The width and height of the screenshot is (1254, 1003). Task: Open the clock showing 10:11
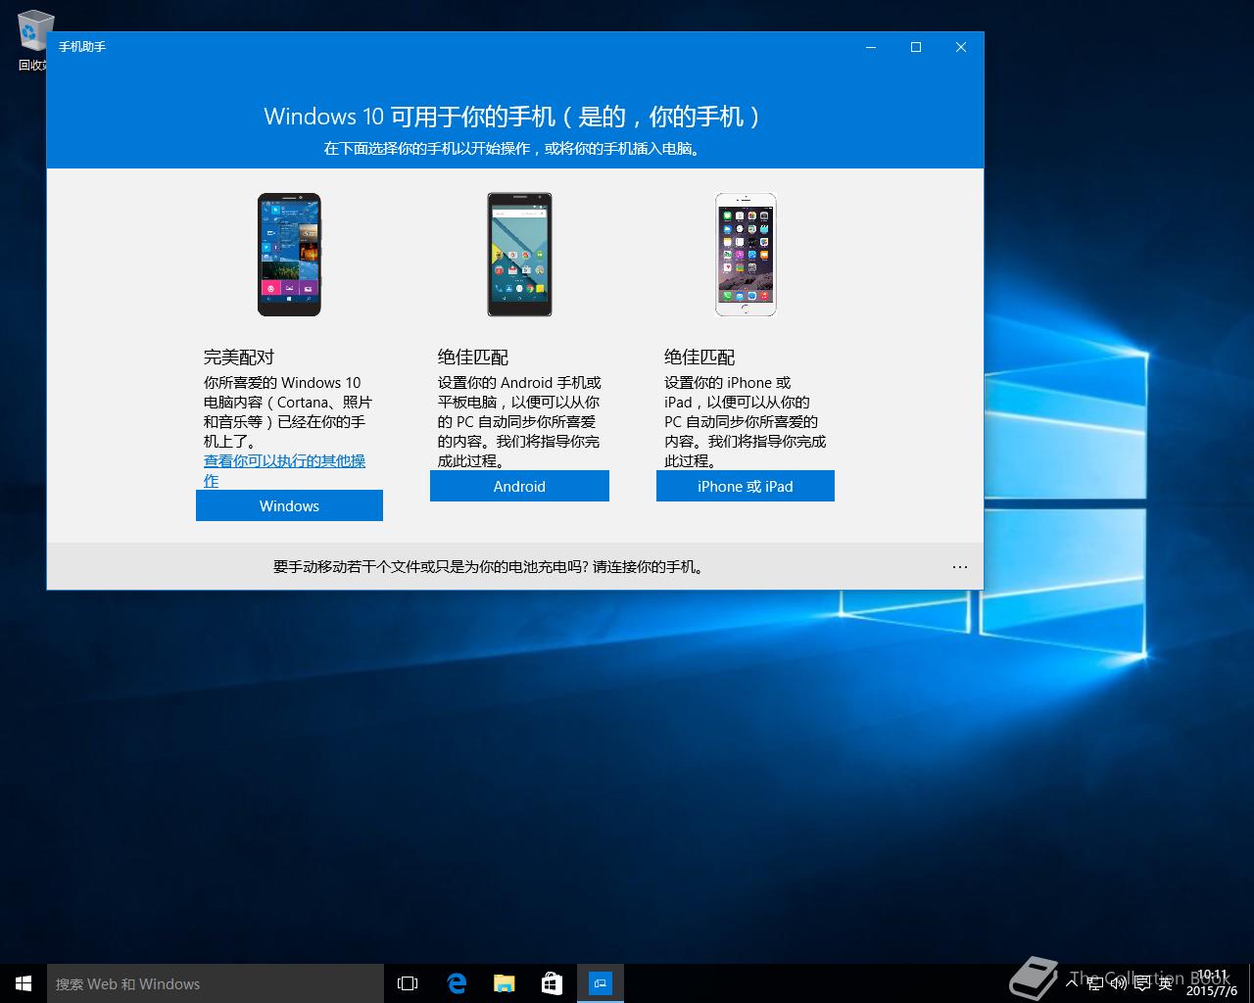1213,983
